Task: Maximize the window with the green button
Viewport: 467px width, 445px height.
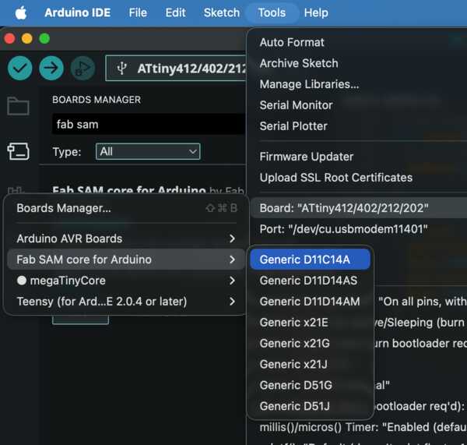Action: [x=44, y=38]
